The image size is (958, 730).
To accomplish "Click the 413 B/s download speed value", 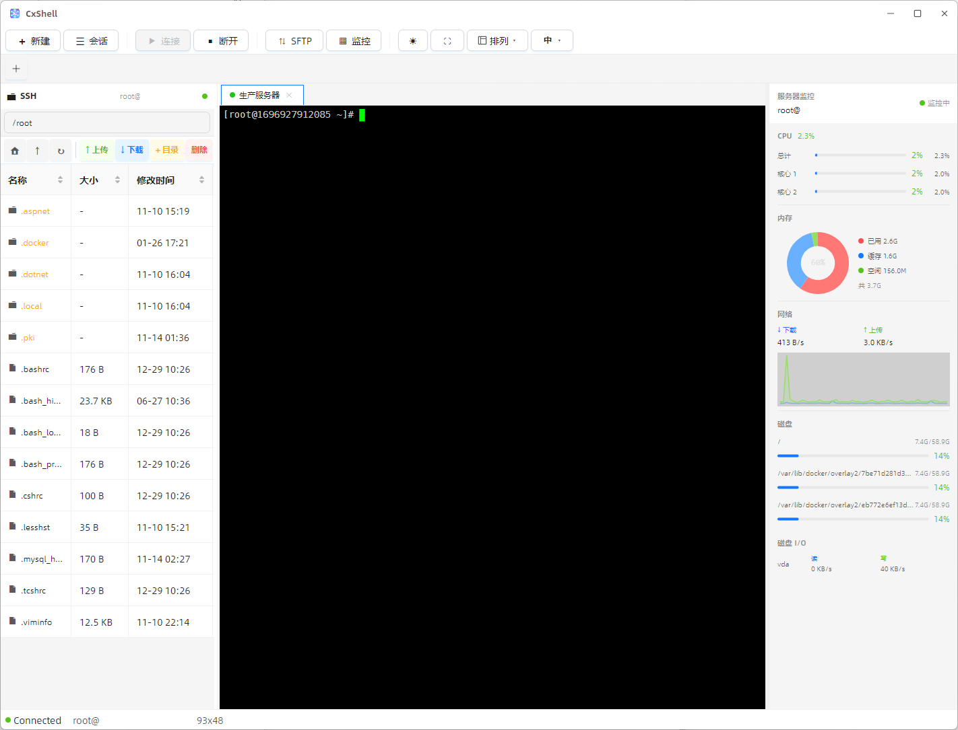I will point(791,342).
